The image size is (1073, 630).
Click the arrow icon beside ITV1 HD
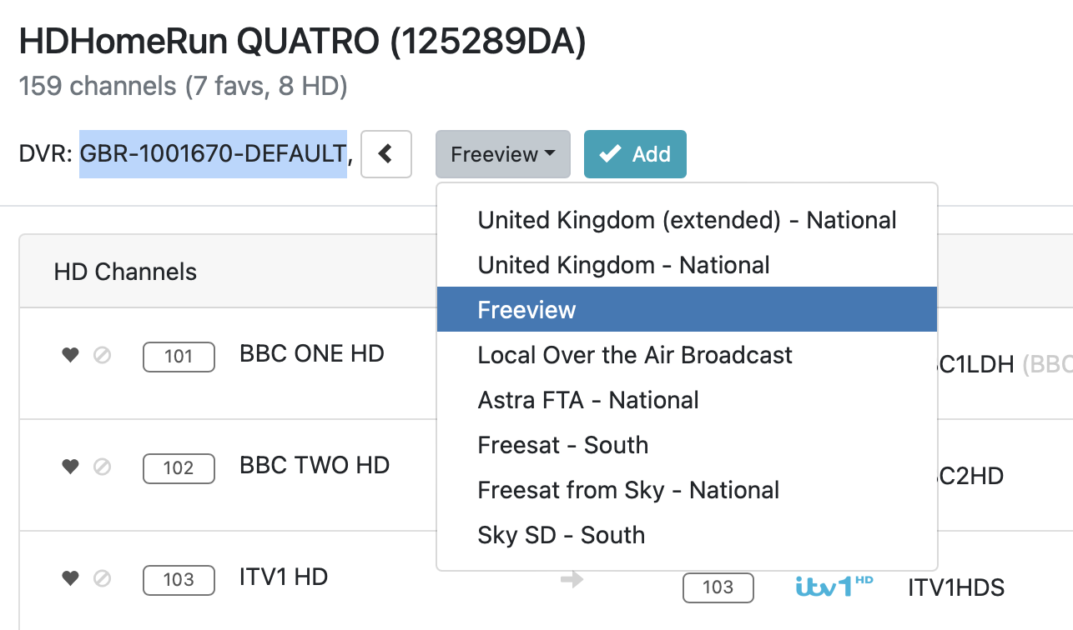(x=572, y=579)
